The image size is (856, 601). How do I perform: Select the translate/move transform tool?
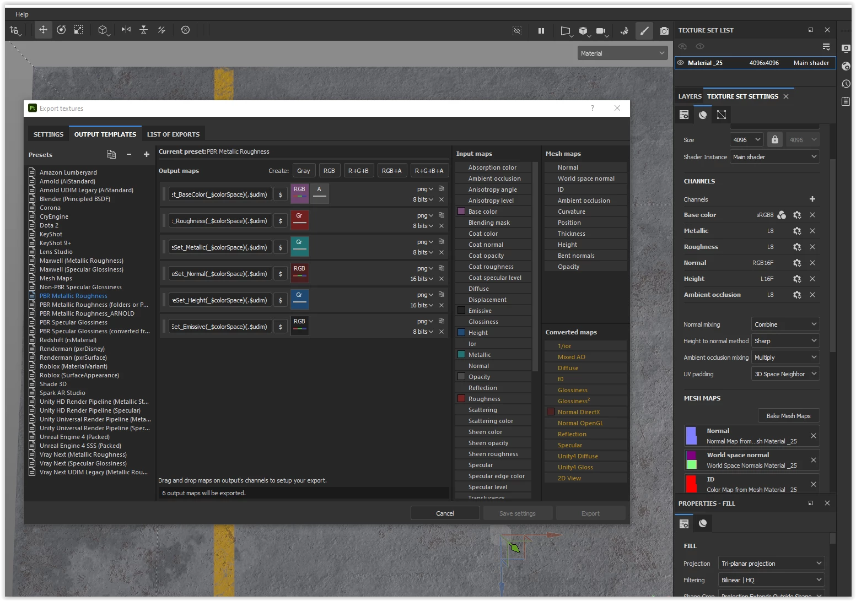tap(43, 30)
